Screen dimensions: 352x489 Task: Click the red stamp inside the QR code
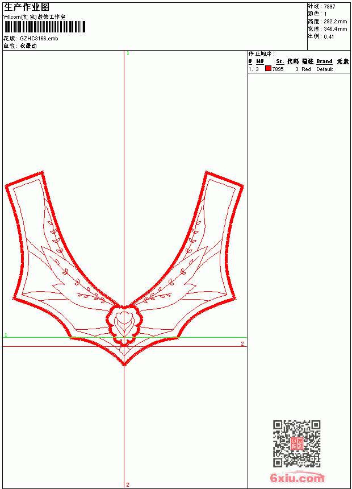[297, 444]
